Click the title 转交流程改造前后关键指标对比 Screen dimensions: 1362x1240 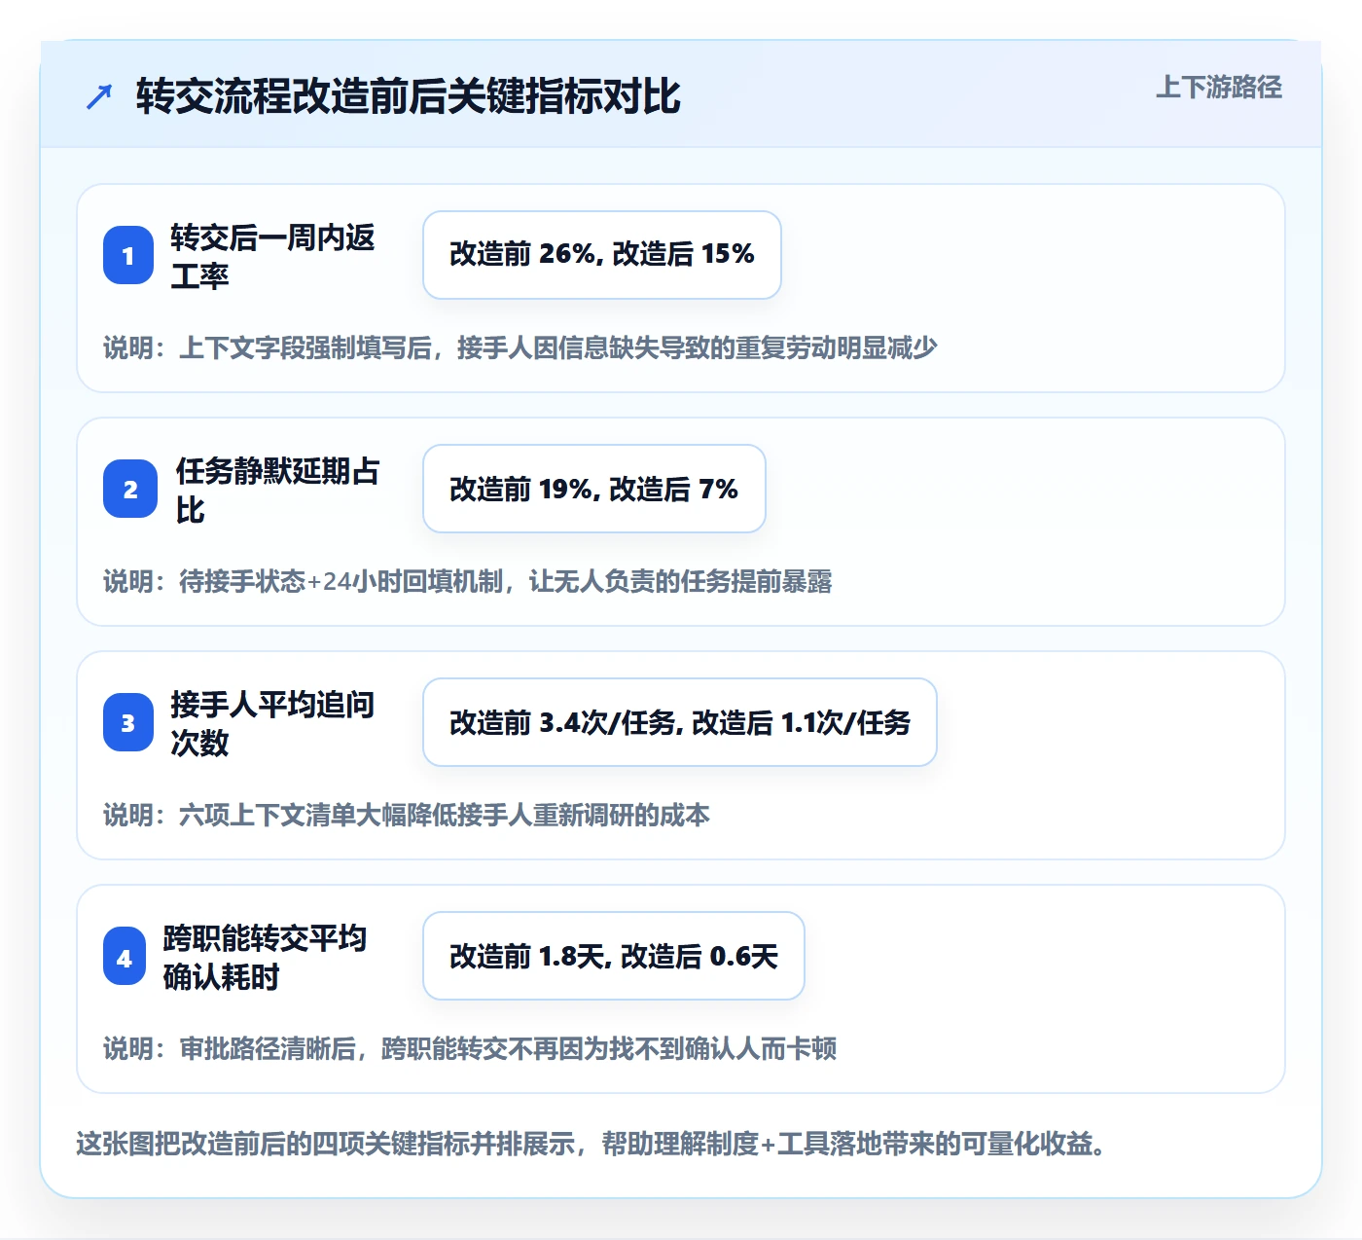pos(409,96)
